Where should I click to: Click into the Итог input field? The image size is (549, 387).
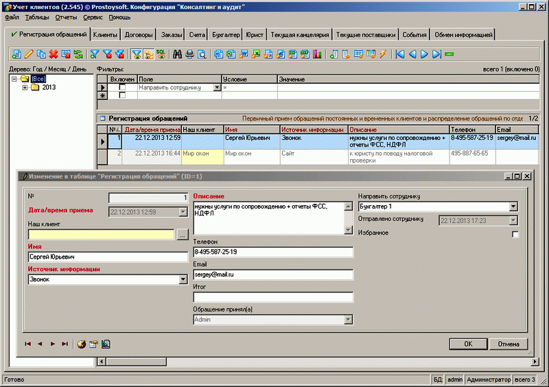[x=273, y=298]
